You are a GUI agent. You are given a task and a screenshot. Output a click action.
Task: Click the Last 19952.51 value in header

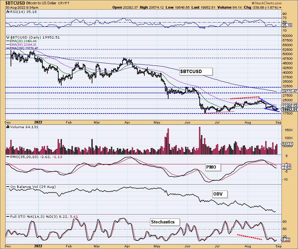(x=203, y=7)
